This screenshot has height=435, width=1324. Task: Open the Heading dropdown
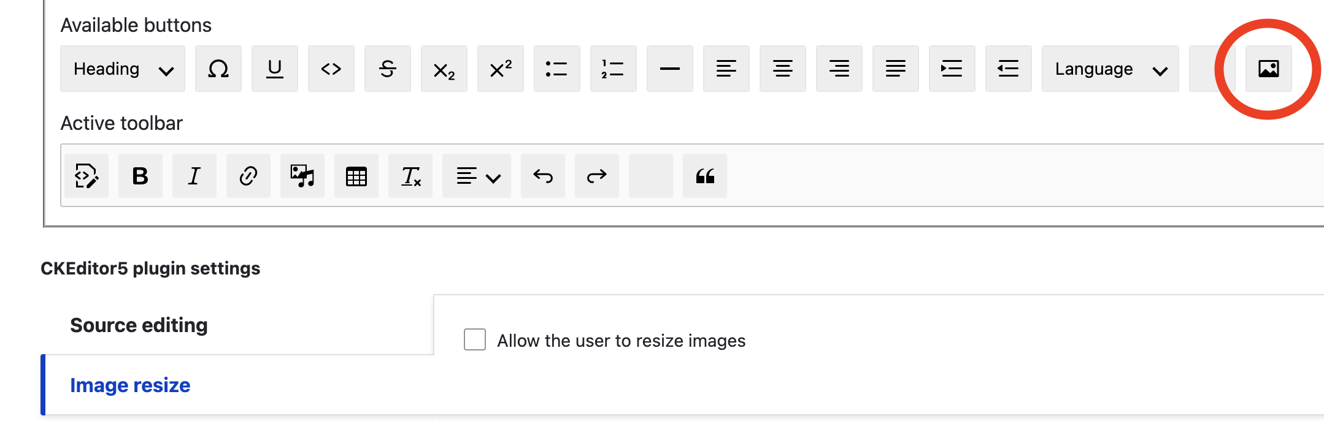(121, 69)
